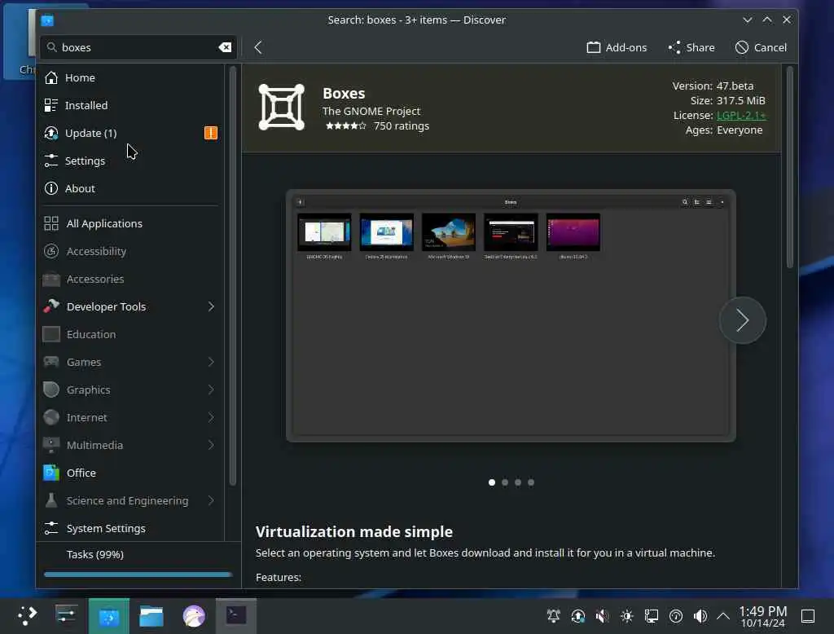
Task: Open the volume control tray icon
Action: click(x=700, y=616)
